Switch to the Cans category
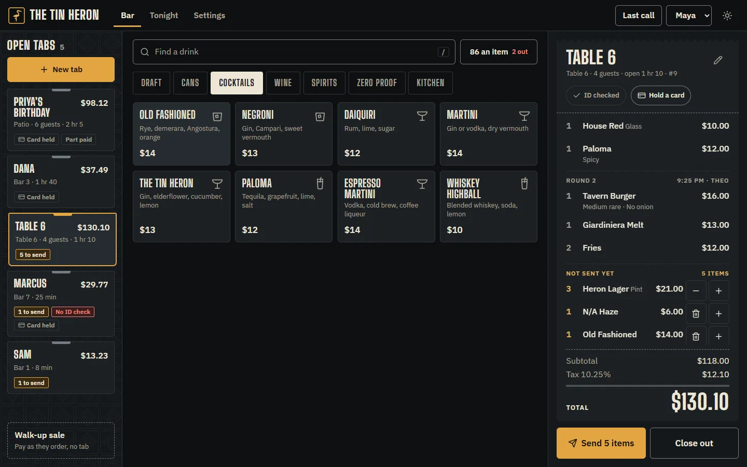Viewport: 747px width, 467px height. (x=190, y=83)
